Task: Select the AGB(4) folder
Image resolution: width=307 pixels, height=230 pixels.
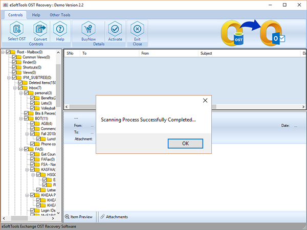Action: 47,124
